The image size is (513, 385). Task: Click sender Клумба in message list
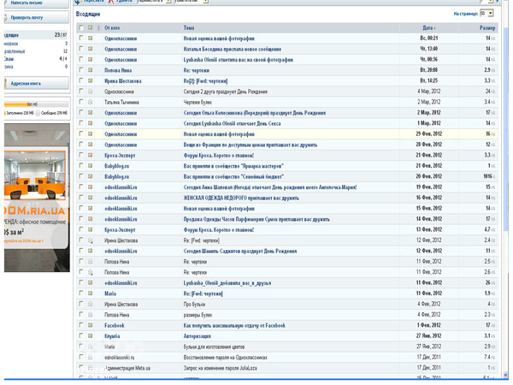(112, 336)
